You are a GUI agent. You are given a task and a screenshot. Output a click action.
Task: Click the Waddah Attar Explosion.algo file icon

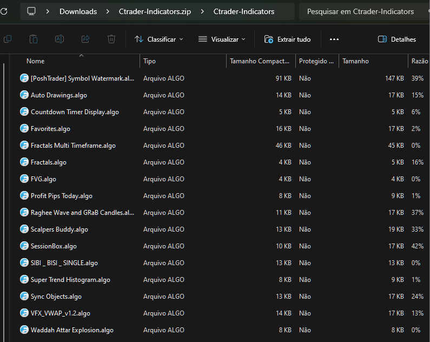[x=24, y=330]
